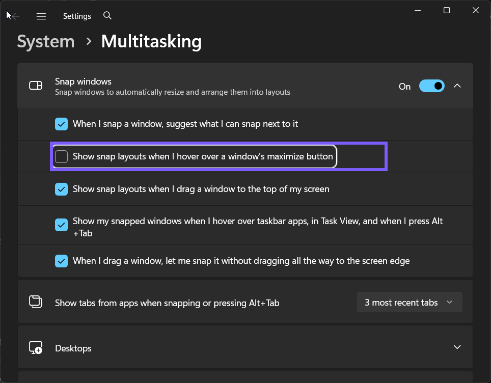
Task: Open the 3 most recent tabs dropdown
Action: (410, 302)
